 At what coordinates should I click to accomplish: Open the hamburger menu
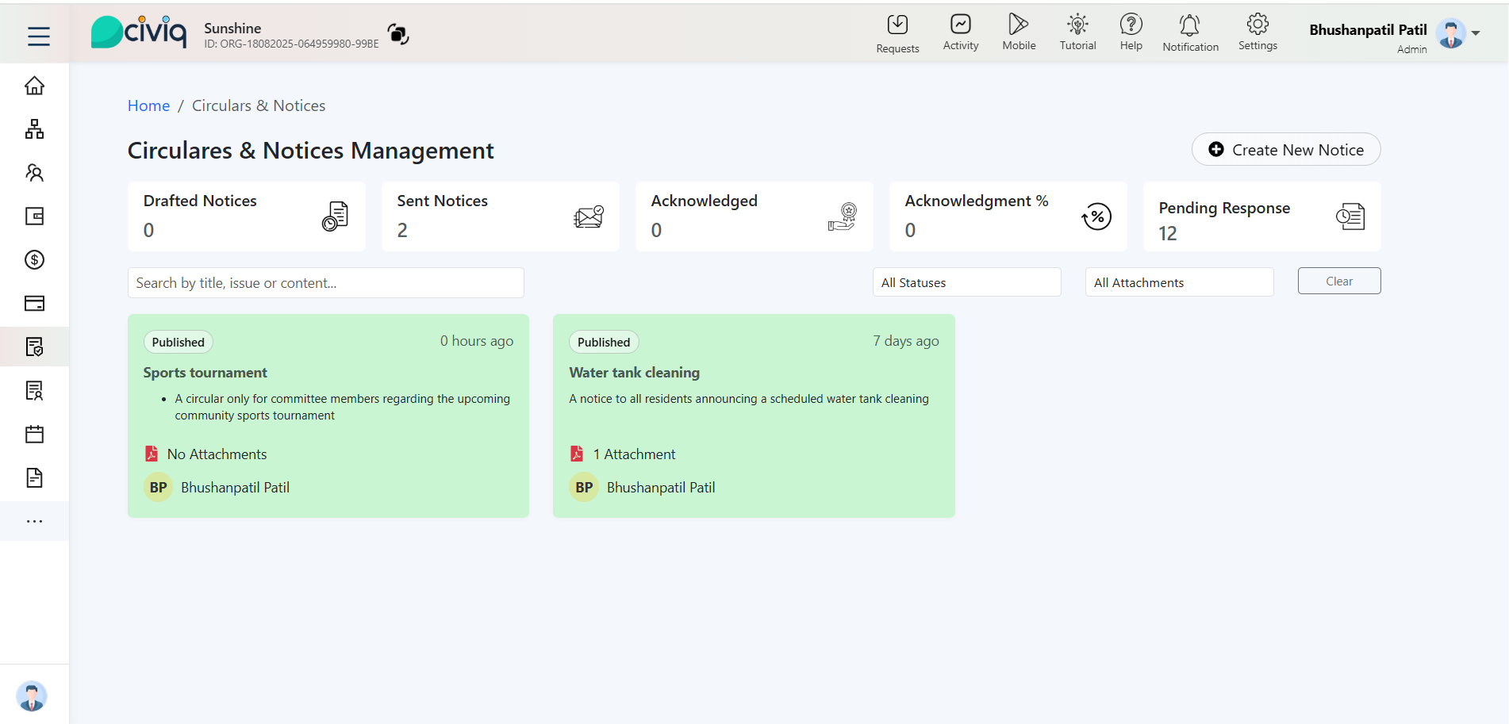click(x=38, y=36)
